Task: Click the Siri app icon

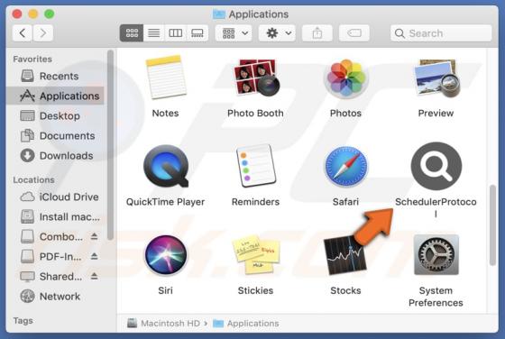Action: click(166, 254)
